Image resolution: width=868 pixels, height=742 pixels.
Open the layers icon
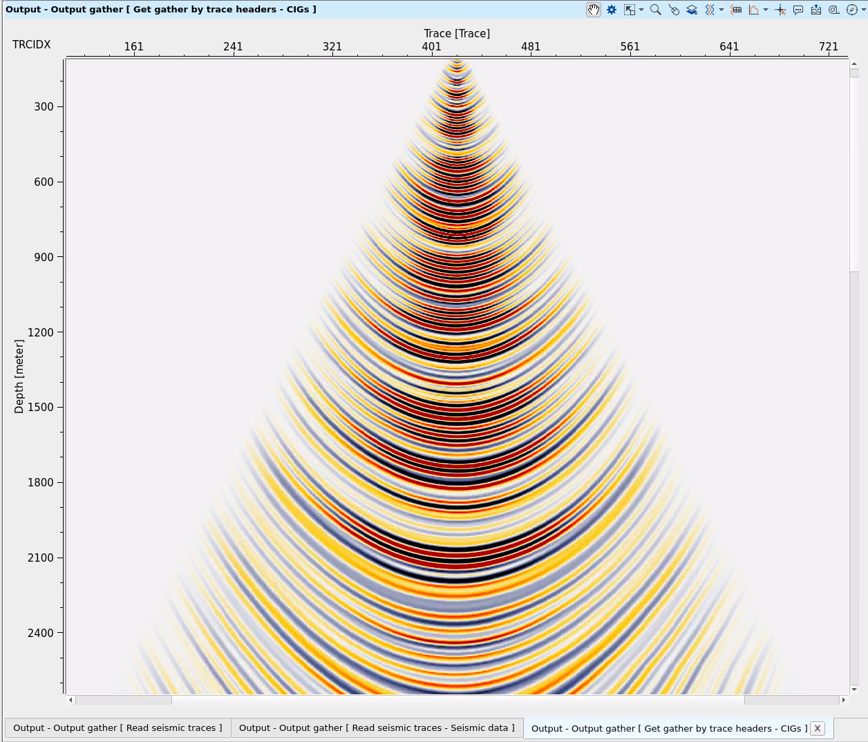coord(692,10)
